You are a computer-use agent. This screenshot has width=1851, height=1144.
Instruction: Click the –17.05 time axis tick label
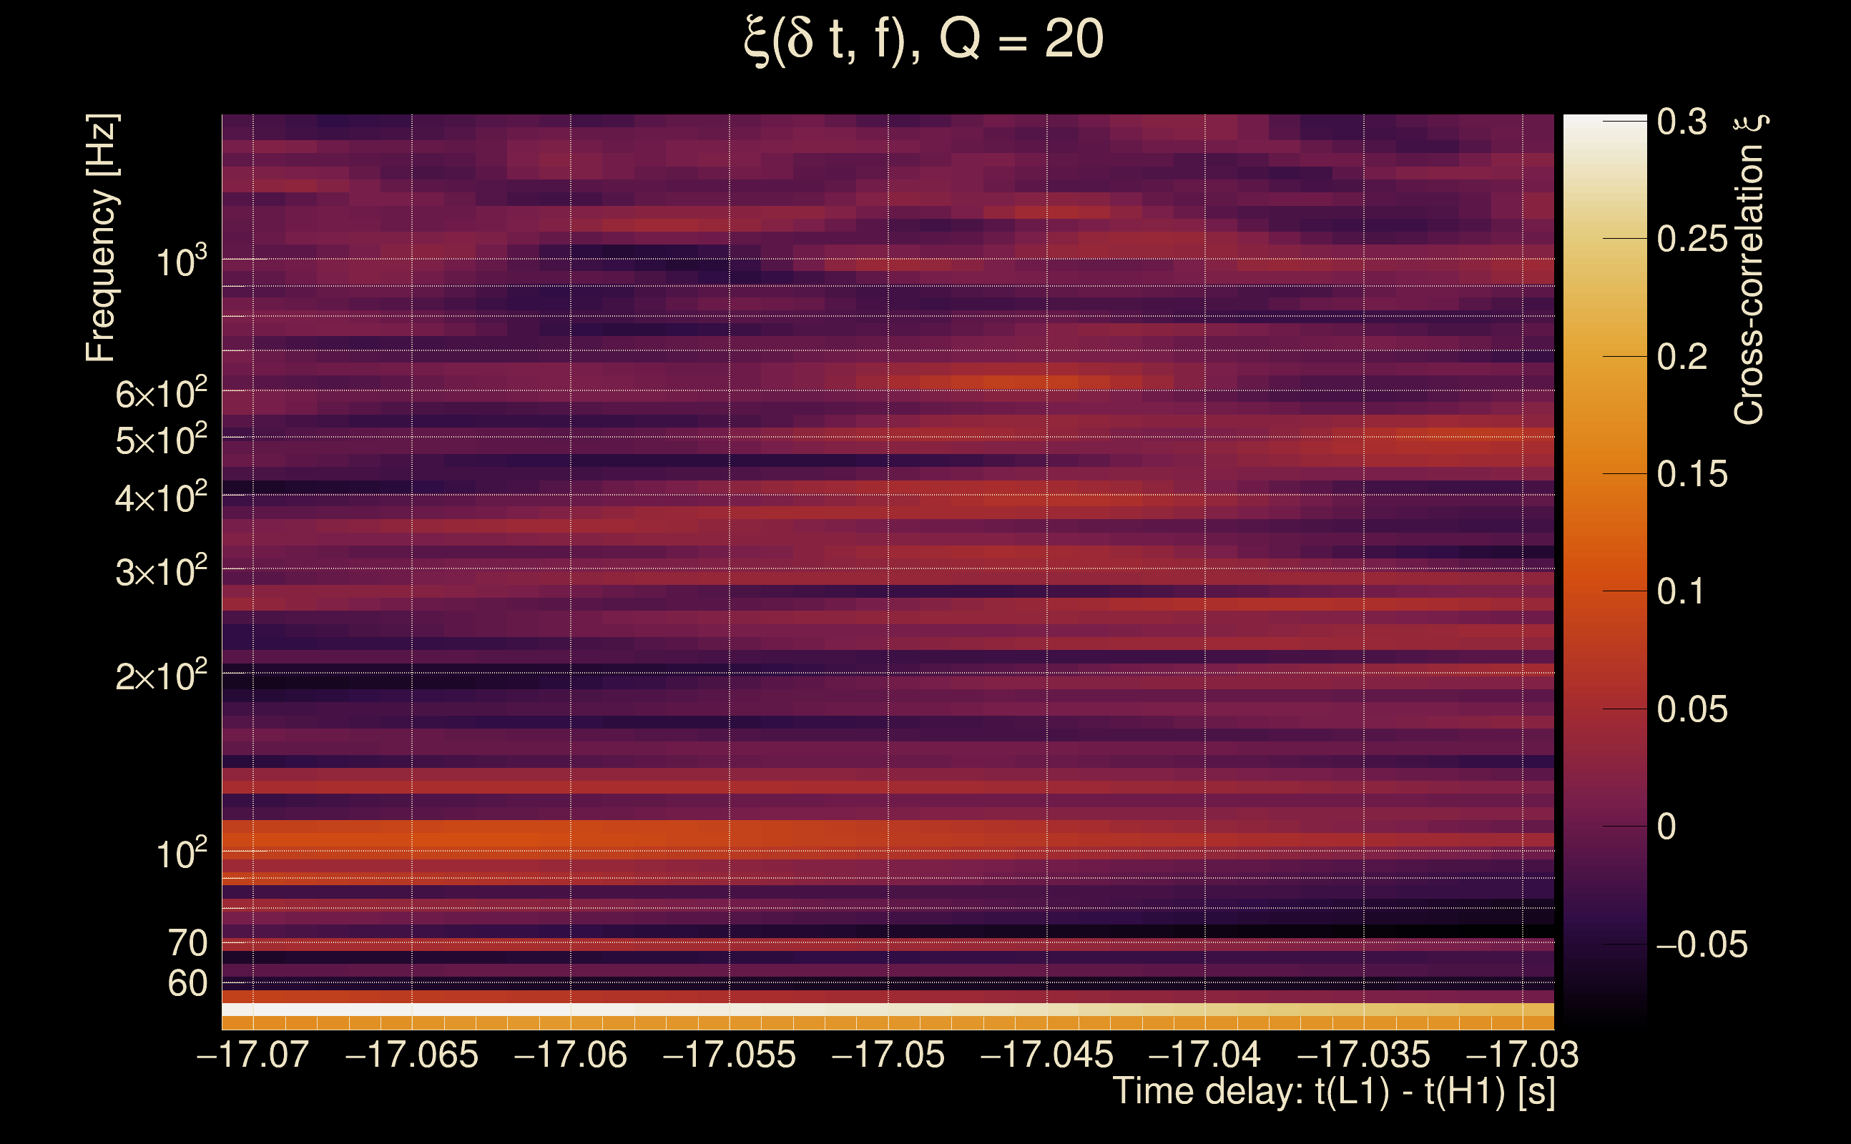pyautogui.click(x=888, y=1055)
